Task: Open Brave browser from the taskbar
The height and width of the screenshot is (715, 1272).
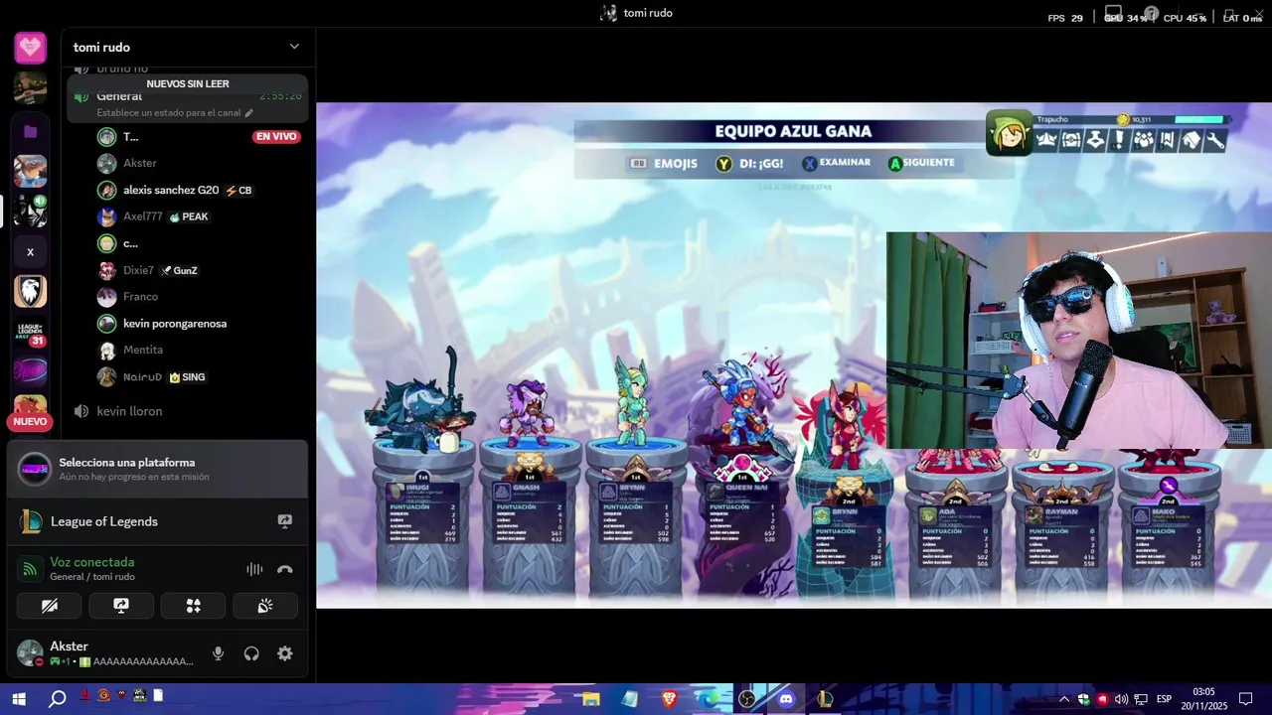Action: pos(669,699)
